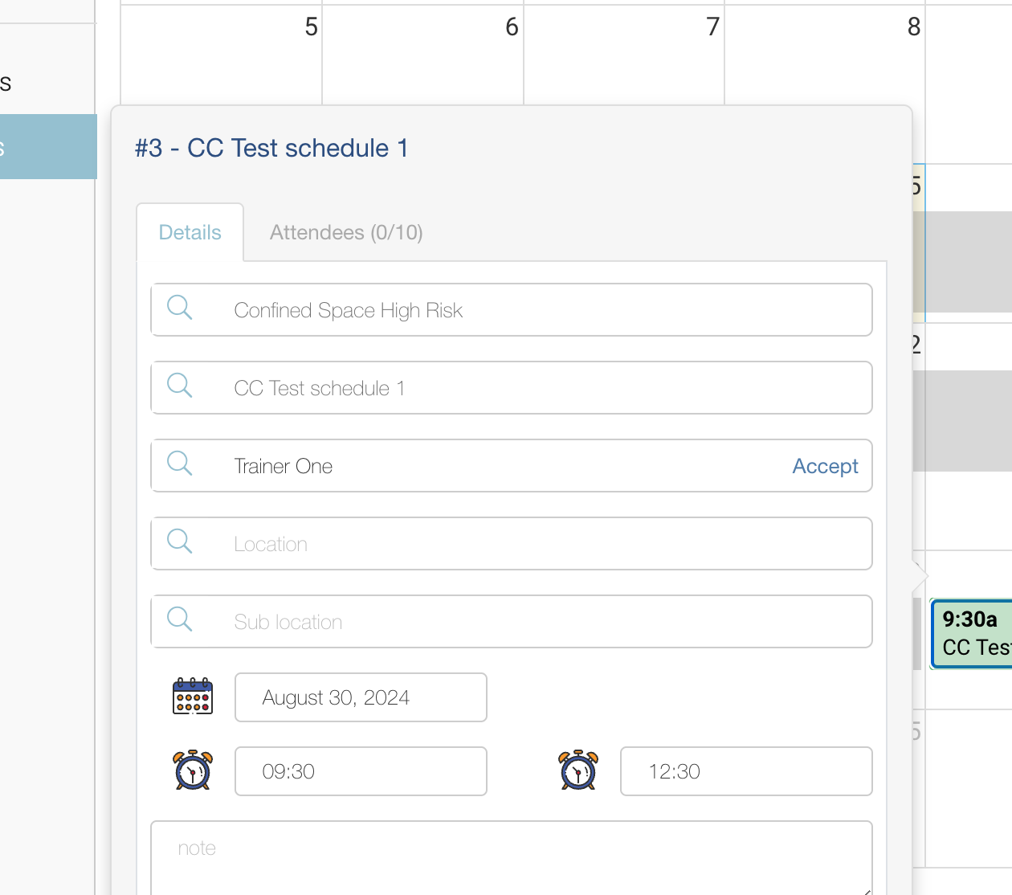Select the Details tab
The image size is (1012, 895).
coord(190,232)
